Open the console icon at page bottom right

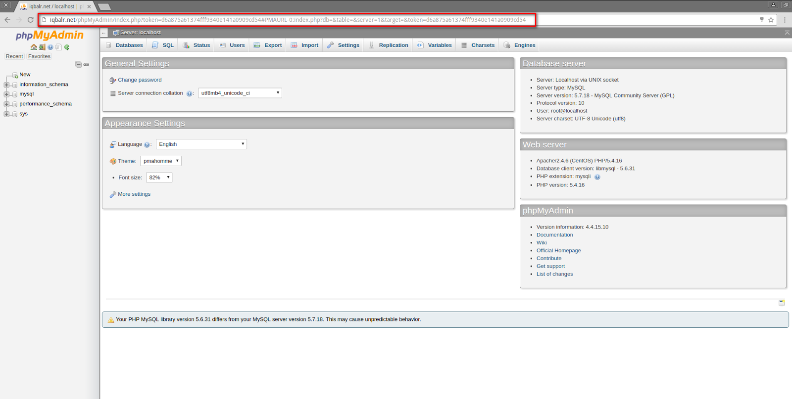point(782,303)
